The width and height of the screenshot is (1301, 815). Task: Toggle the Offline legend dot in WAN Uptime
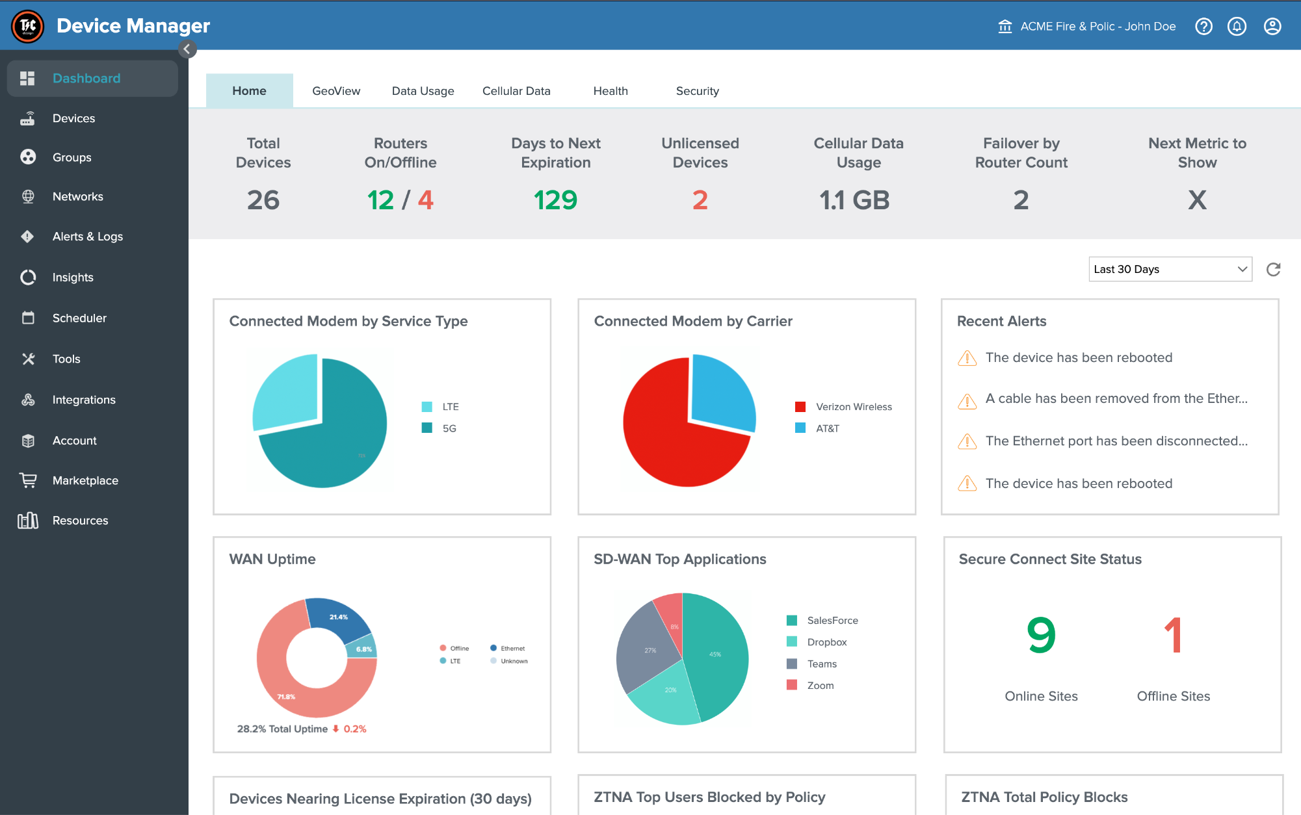point(443,648)
